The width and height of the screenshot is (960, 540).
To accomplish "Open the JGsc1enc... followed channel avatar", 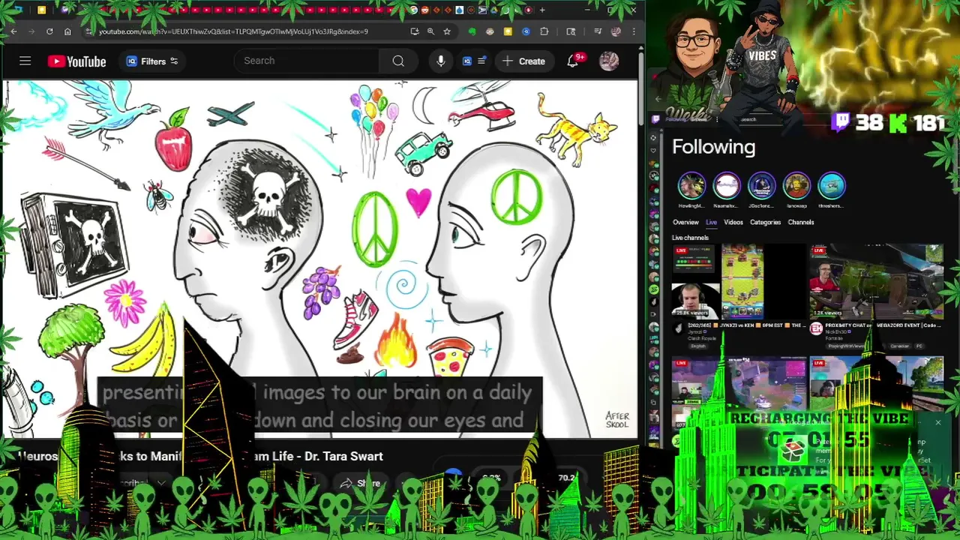I will pyautogui.click(x=761, y=185).
